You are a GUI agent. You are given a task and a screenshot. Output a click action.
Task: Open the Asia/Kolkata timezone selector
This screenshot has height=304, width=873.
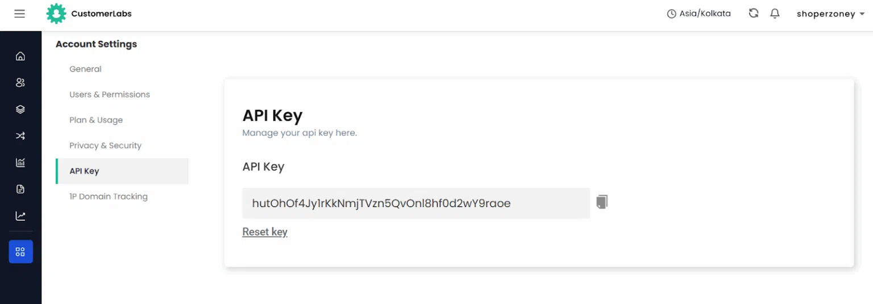point(699,14)
